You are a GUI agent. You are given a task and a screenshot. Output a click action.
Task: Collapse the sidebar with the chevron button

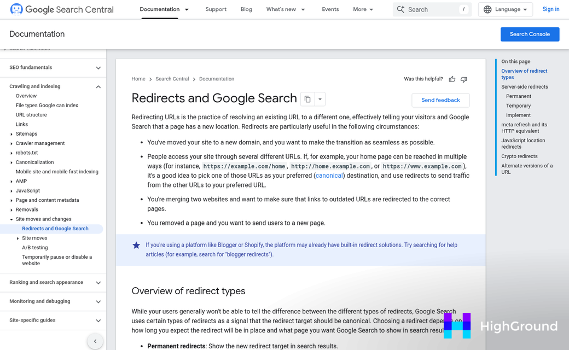[95, 341]
